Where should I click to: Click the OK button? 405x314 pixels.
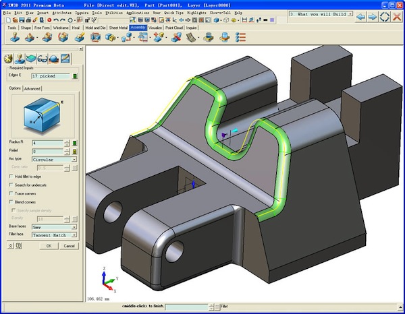pos(49,246)
